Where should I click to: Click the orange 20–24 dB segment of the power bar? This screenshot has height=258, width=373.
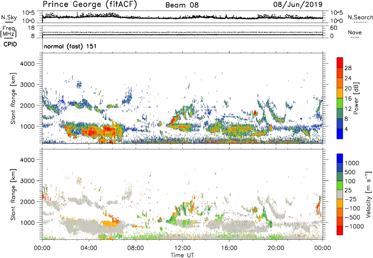coord(340,83)
